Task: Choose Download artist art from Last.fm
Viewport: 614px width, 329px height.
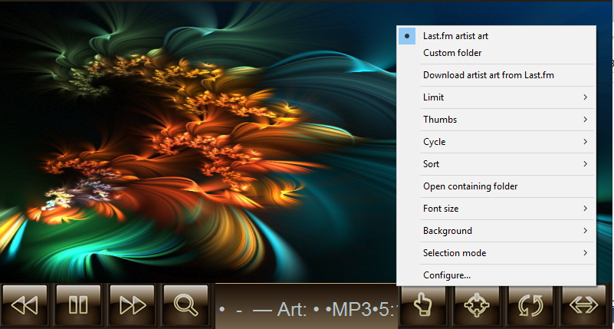Action: point(488,75)
